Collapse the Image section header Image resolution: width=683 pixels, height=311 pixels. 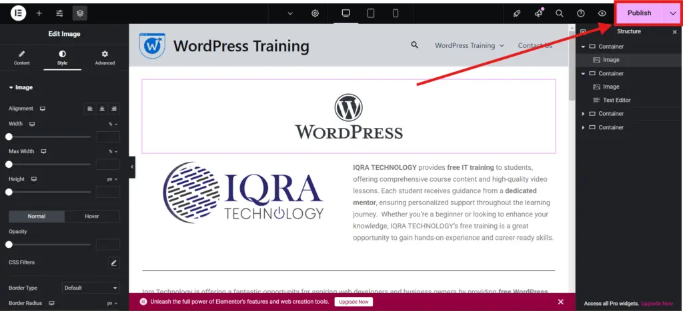coord(21,87)
